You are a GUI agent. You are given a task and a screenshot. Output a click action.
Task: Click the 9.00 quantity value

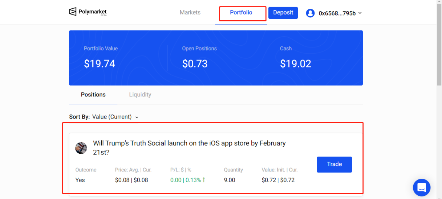[x=230, y=180]
